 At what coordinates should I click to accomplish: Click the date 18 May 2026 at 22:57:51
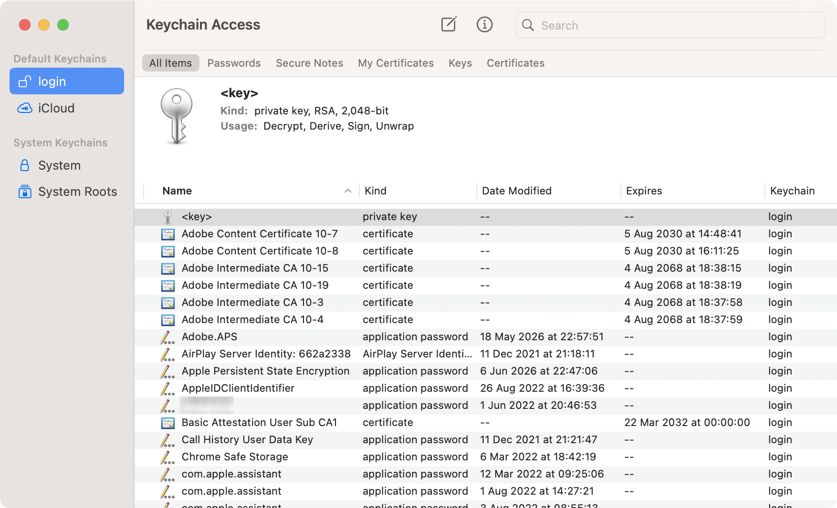pyautogui.click(x=542, y=337)
